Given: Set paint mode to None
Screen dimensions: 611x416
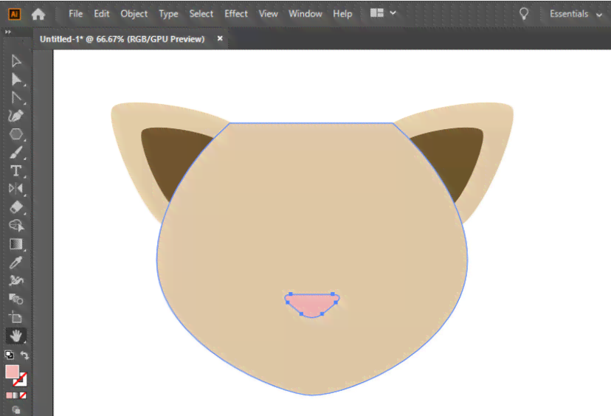Looking at the screenshot, I should 23,395.
